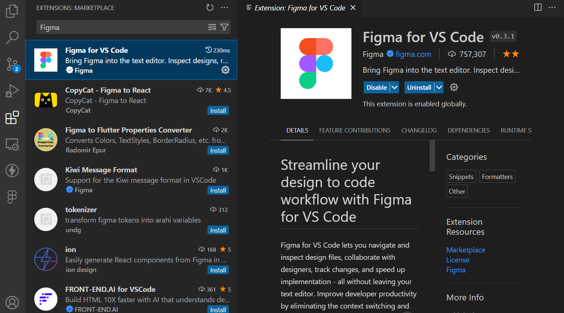Clear extensions search results
The image size is (564, 313).
212,27
